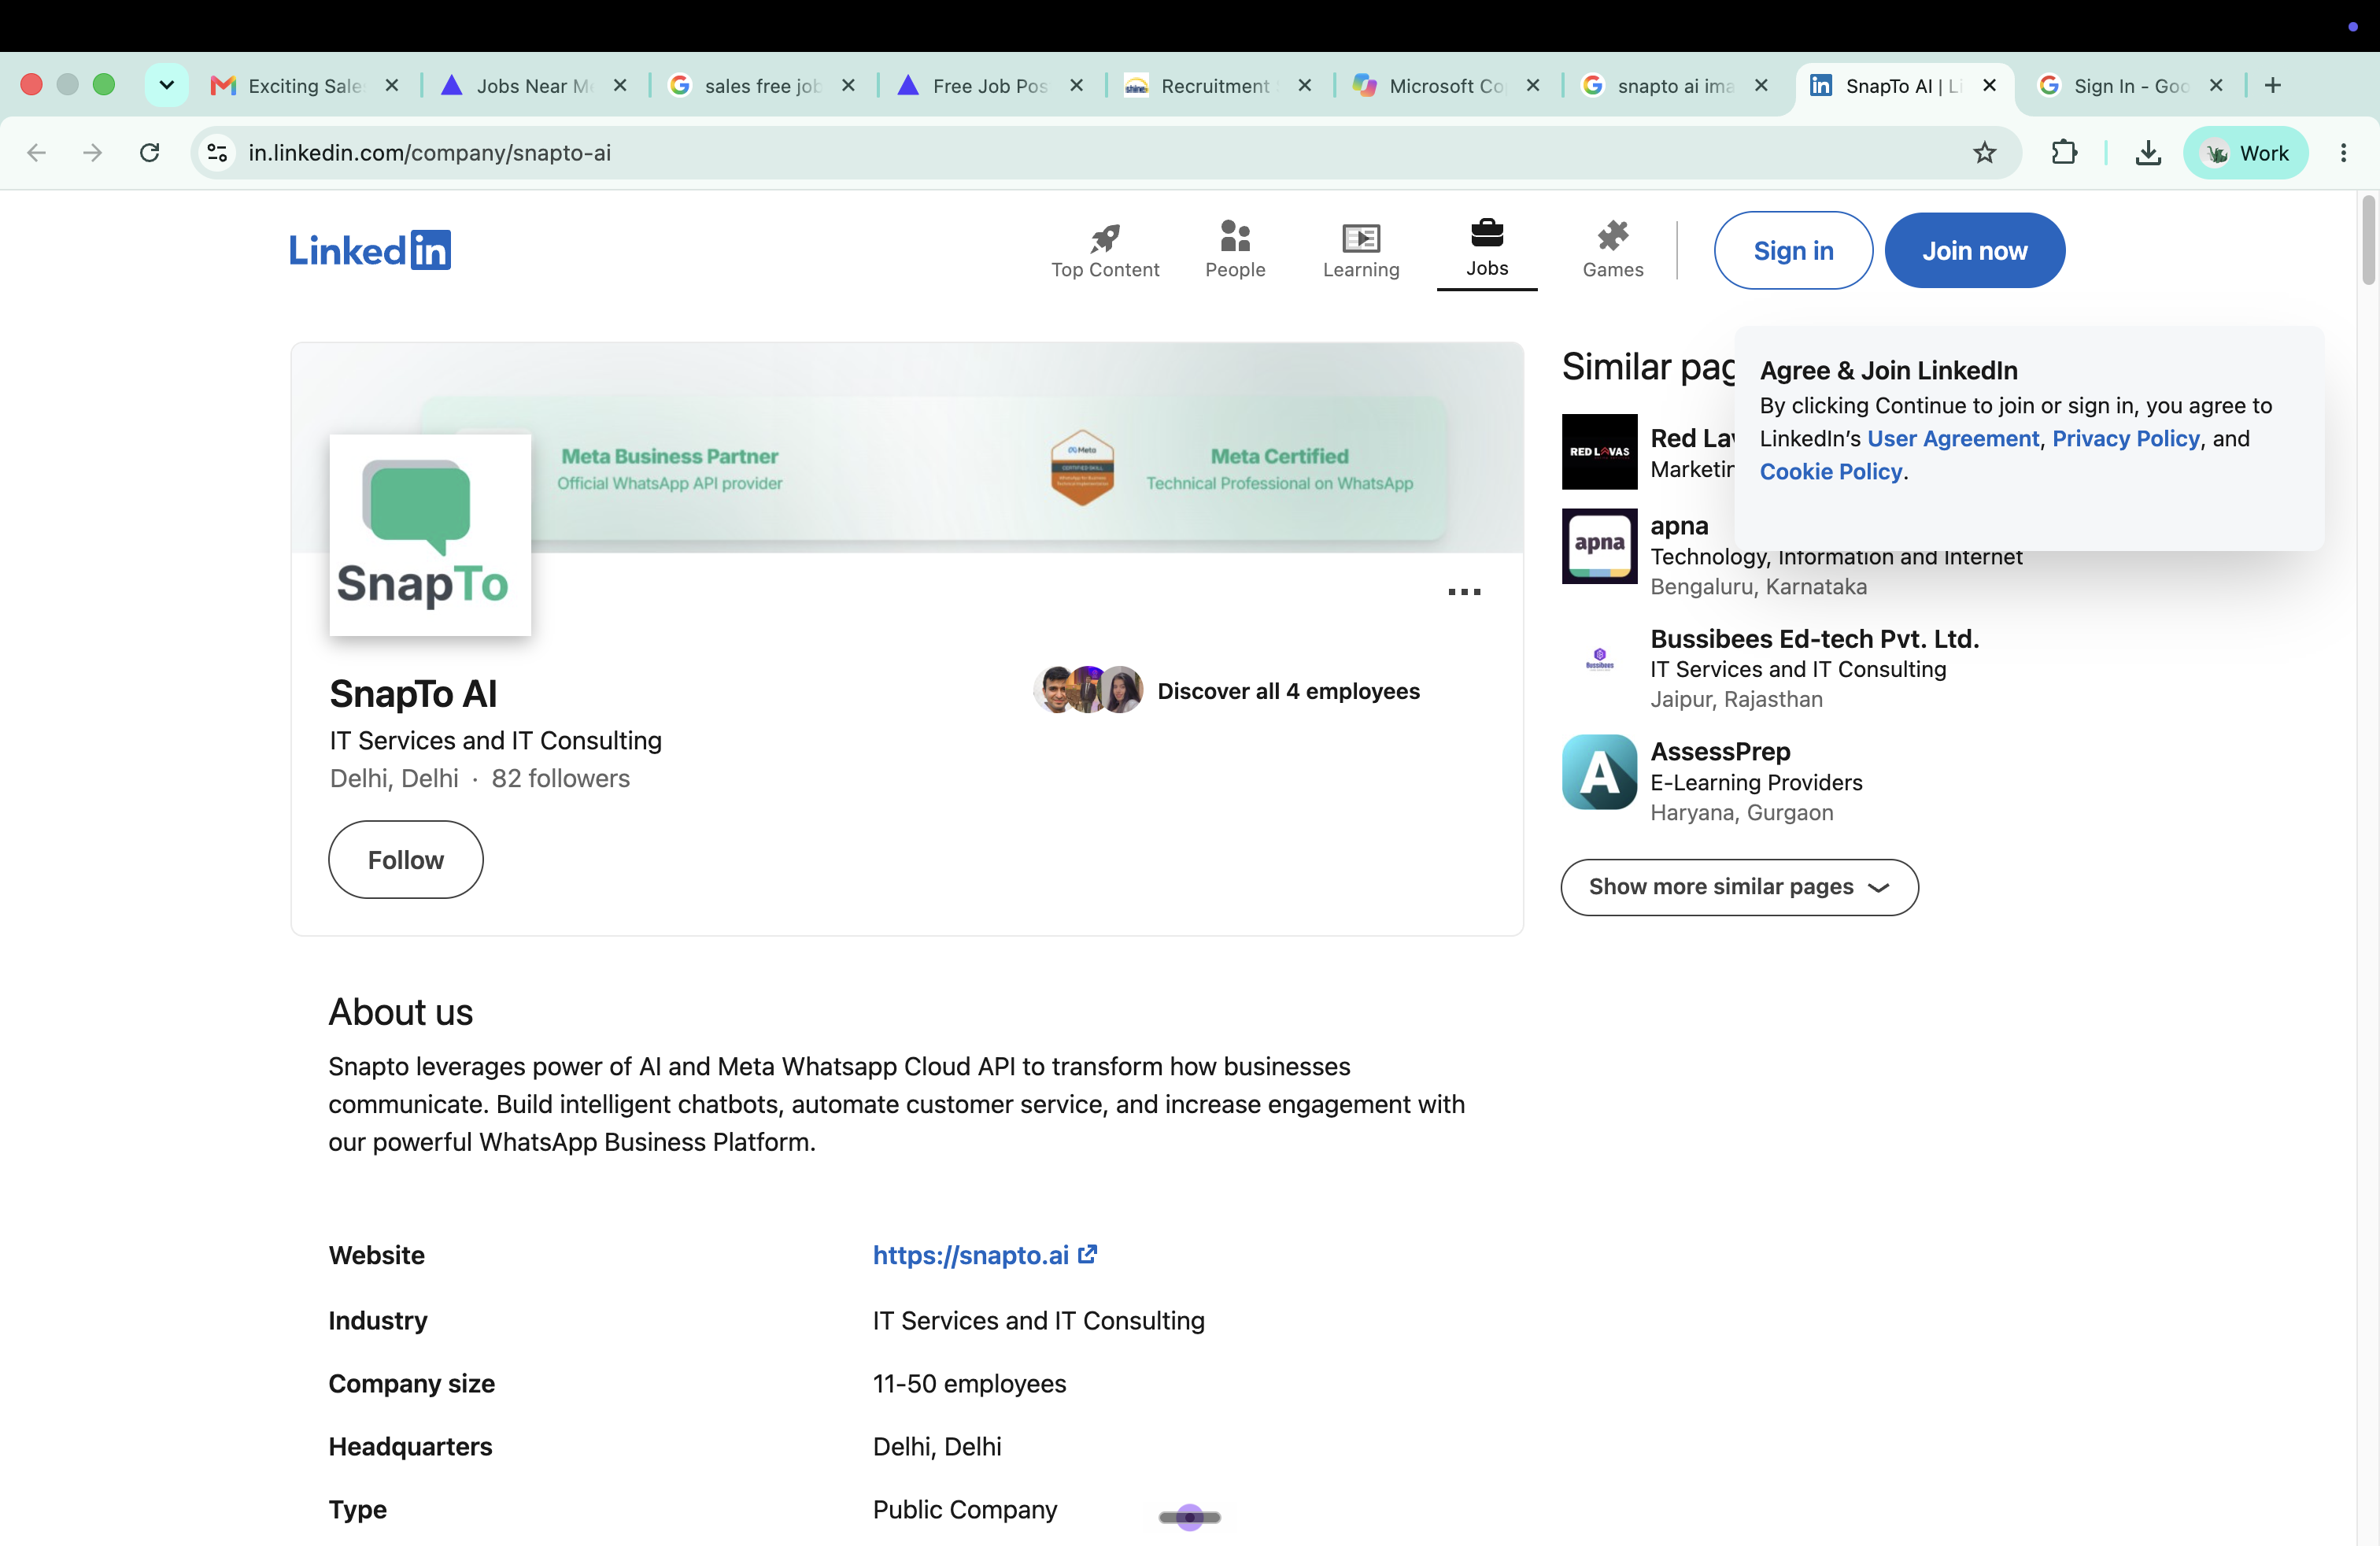Open the AssessPrep similar page
Image resolution: width=2380 pixels, height=1546 pixels.
[1720, 752]
